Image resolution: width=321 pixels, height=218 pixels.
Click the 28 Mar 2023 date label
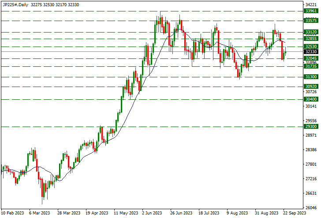pos(69,213)
